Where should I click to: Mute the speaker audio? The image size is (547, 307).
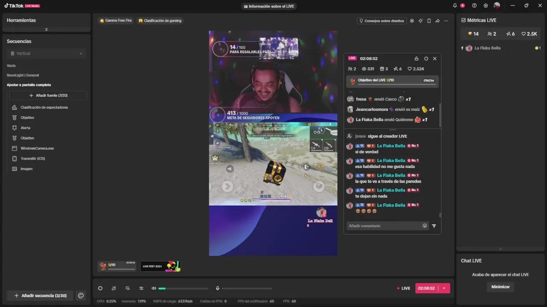point(154,288)
